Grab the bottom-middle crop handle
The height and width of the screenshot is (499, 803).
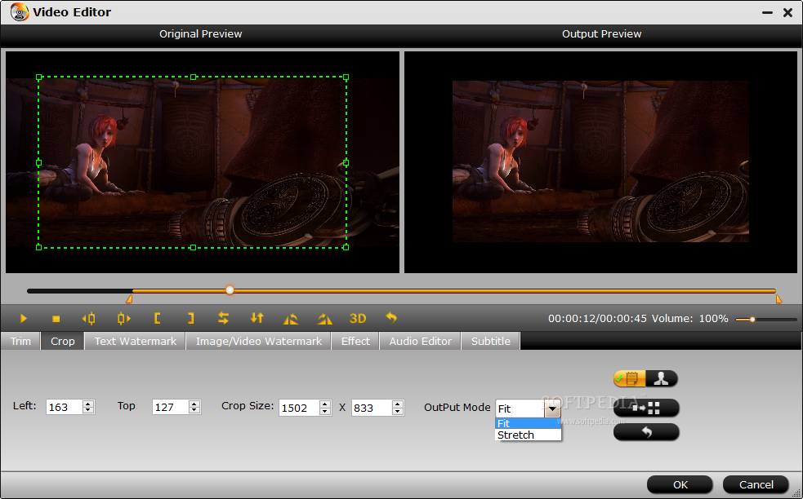point(193,247)
